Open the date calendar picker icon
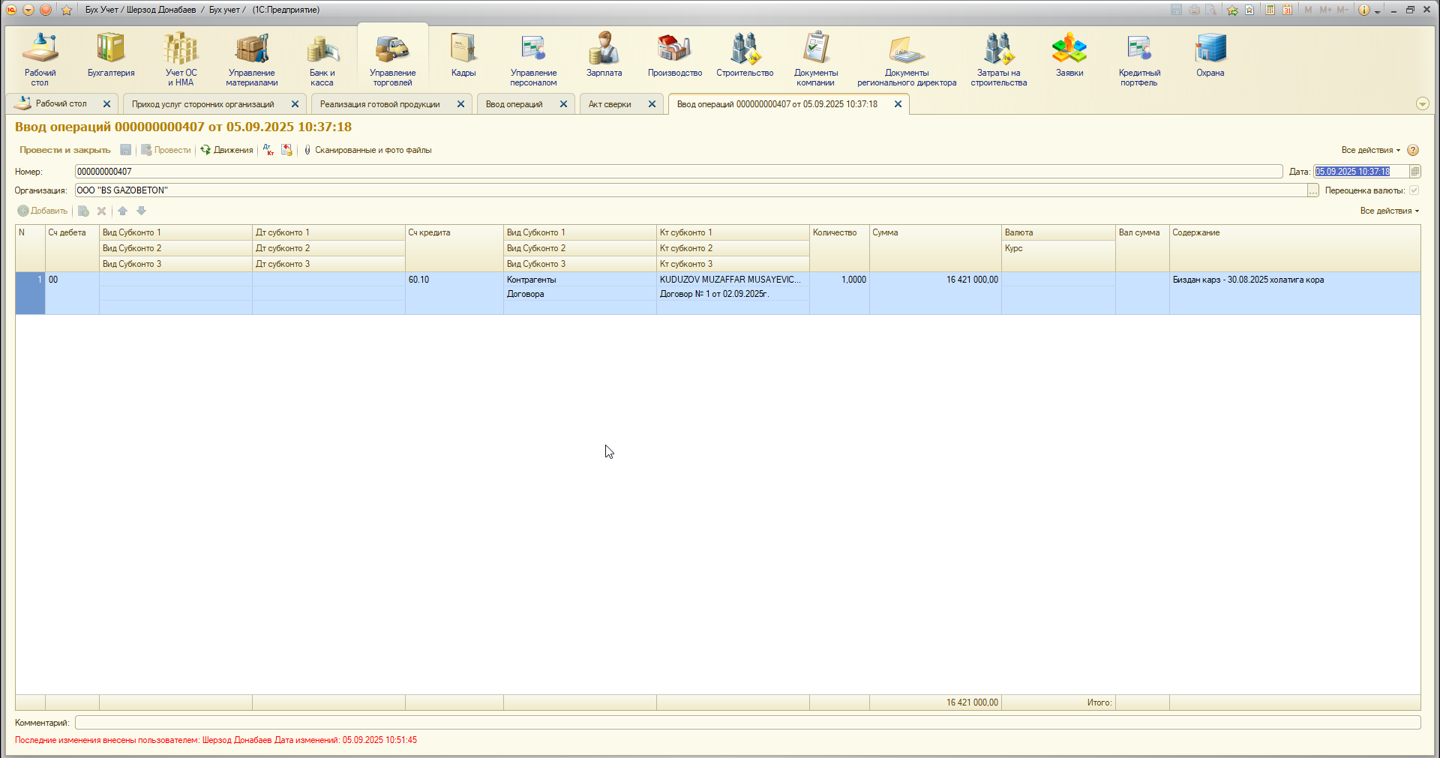This screenshot has width=1440, height=758. (x=1414, y=172)
